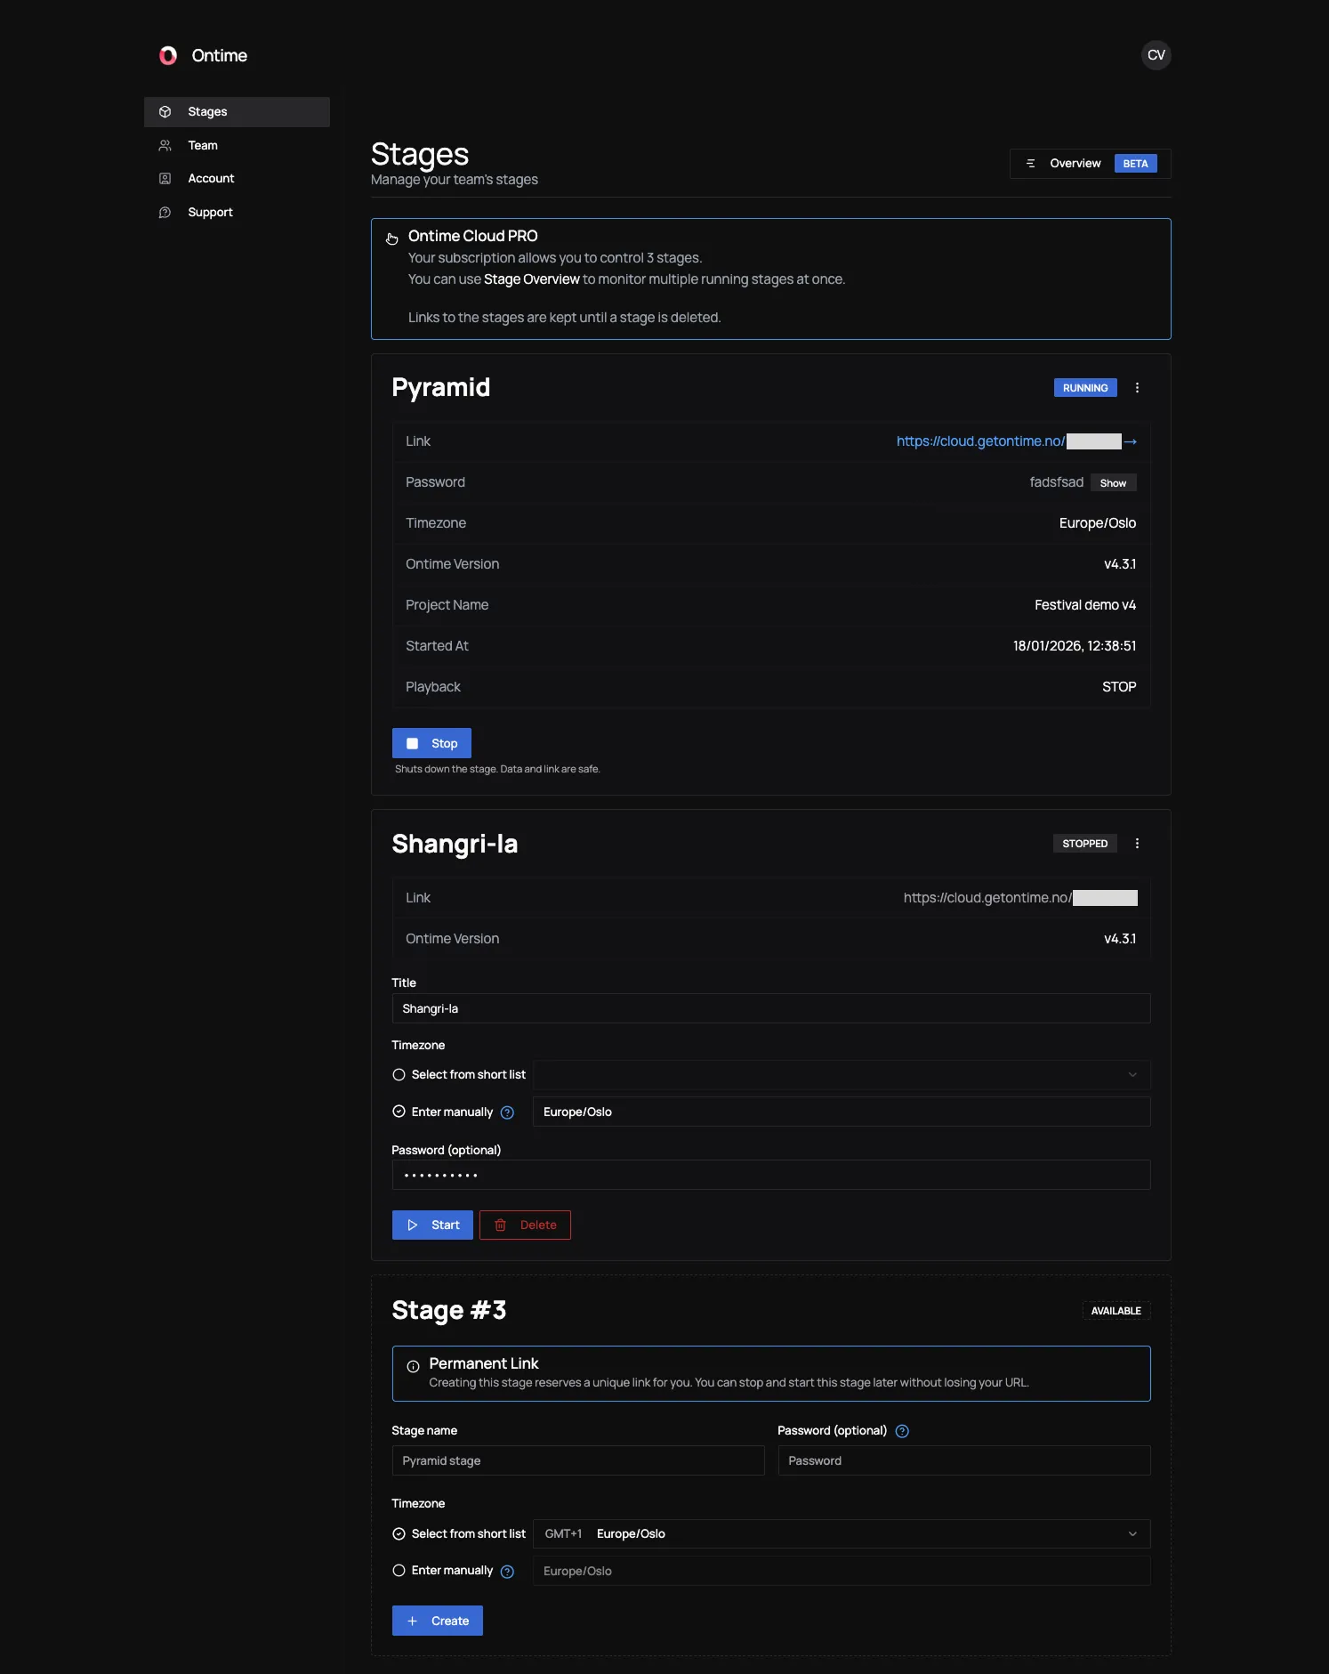Click the Ontime logo icon
This screenshot has width=1329, height=1674.
click(168, 56)
